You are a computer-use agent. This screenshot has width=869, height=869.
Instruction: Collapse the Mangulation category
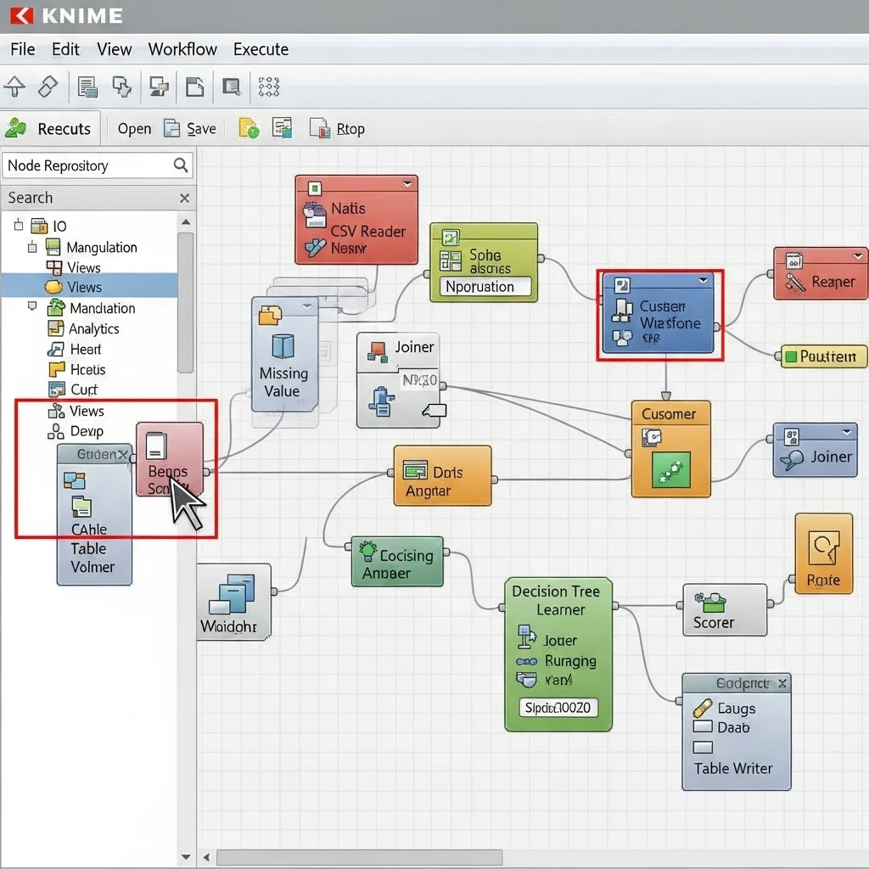(x=32, y=247)
